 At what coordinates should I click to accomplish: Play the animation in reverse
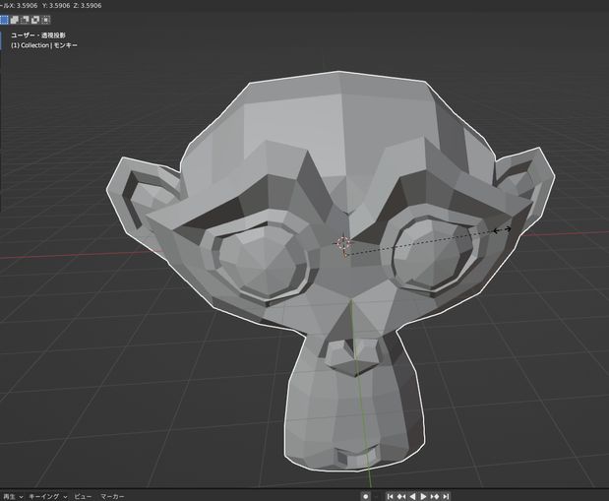pyautogui.click(x=412, y=496)
